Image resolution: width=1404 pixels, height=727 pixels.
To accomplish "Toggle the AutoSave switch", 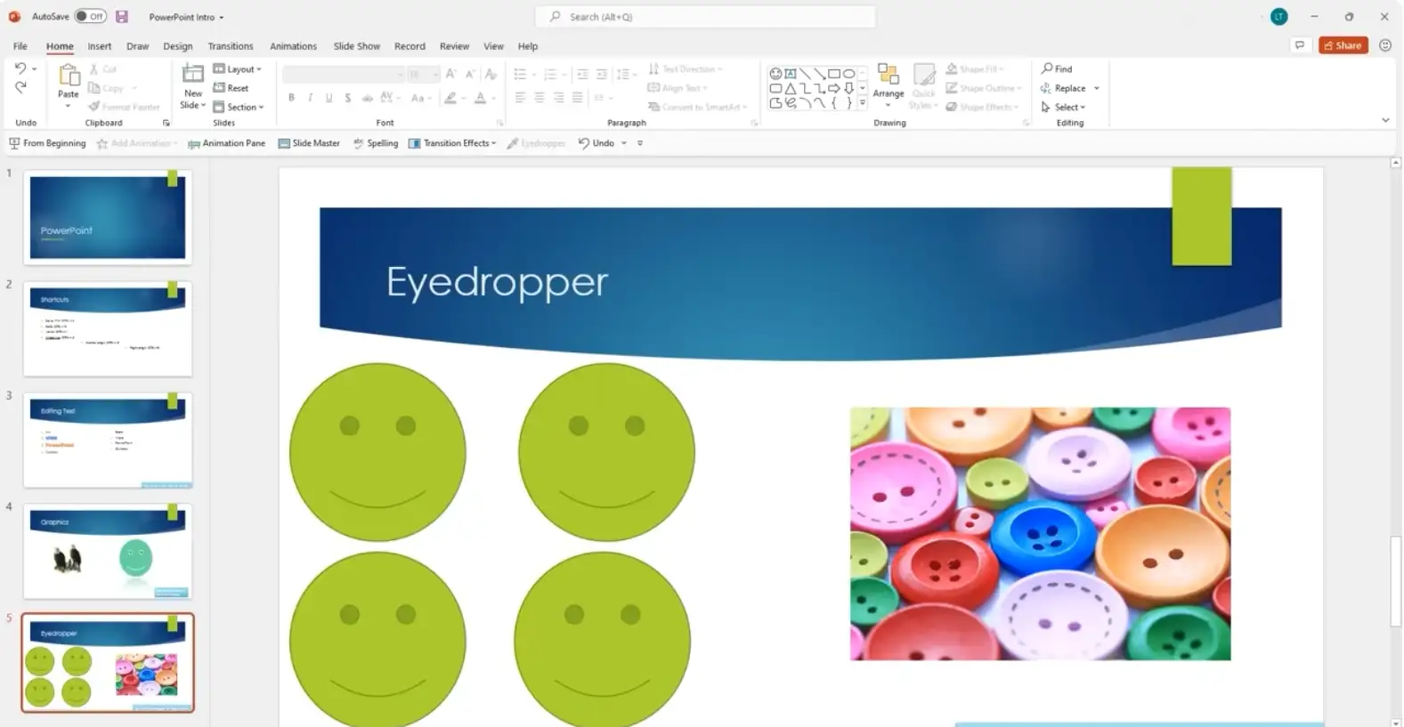I will tap(90, 17).
